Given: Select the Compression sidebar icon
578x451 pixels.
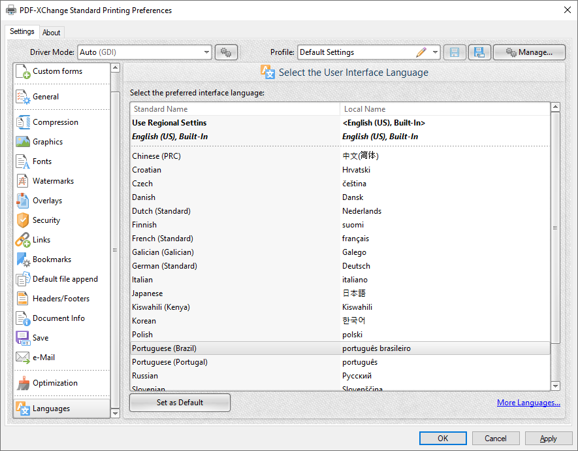Looking at the screenshot, I should point(57,122).
